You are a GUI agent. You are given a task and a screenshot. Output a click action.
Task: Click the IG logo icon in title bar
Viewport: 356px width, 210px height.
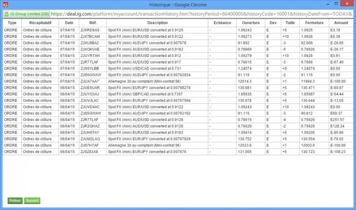5,5
